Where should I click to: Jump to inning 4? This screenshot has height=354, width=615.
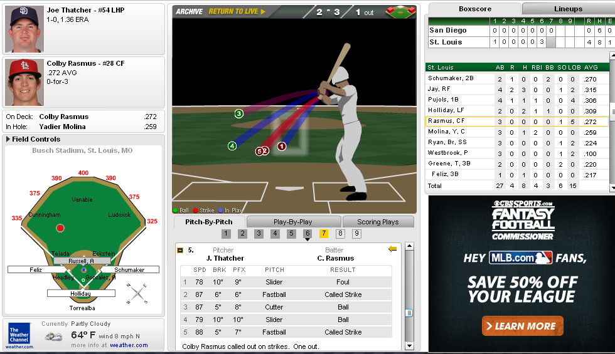(275, 234)
